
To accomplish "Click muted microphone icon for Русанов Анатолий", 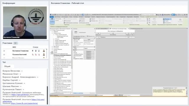I will click(x=32, y=54).
